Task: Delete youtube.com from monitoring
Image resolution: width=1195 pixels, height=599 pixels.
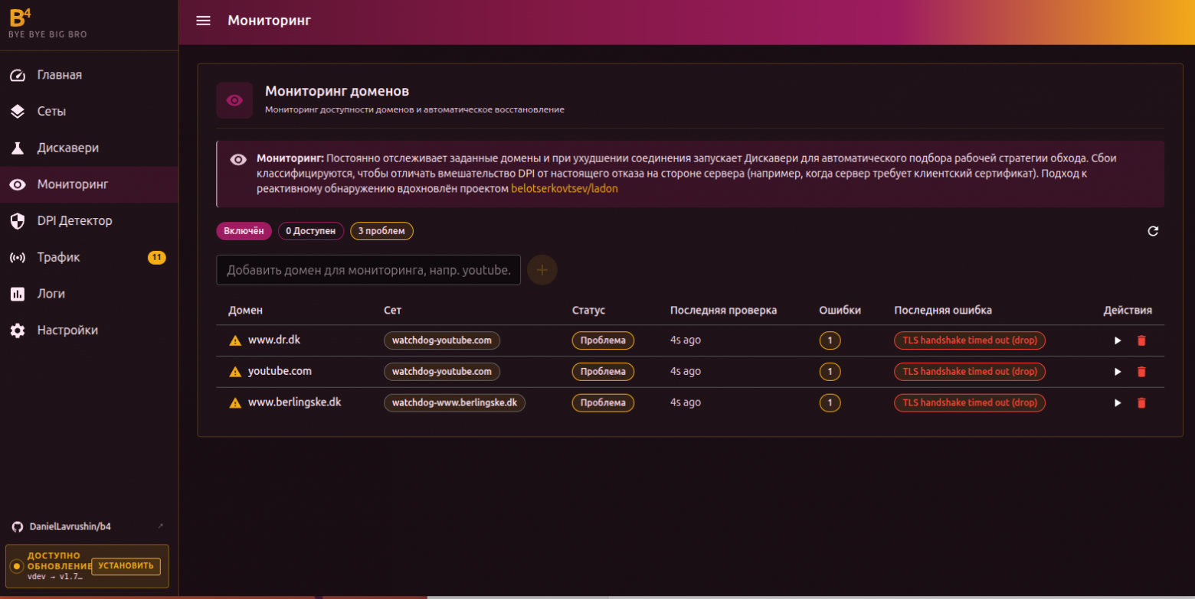Action: point(1141,372)
